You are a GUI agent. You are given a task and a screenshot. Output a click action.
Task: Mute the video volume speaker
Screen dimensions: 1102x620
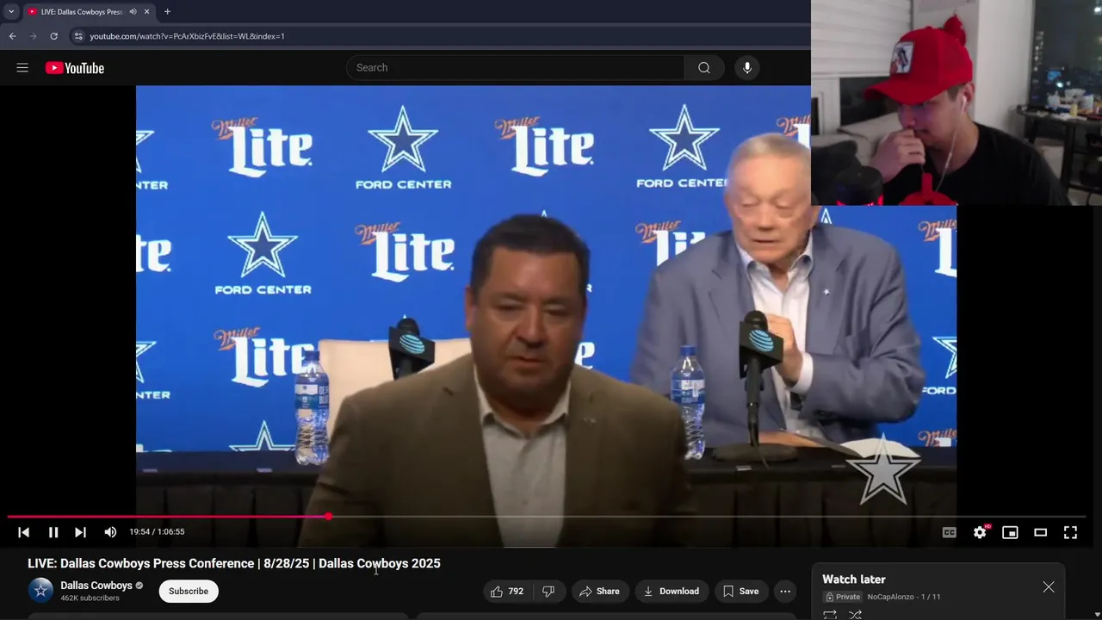click(x=110, y=532)
